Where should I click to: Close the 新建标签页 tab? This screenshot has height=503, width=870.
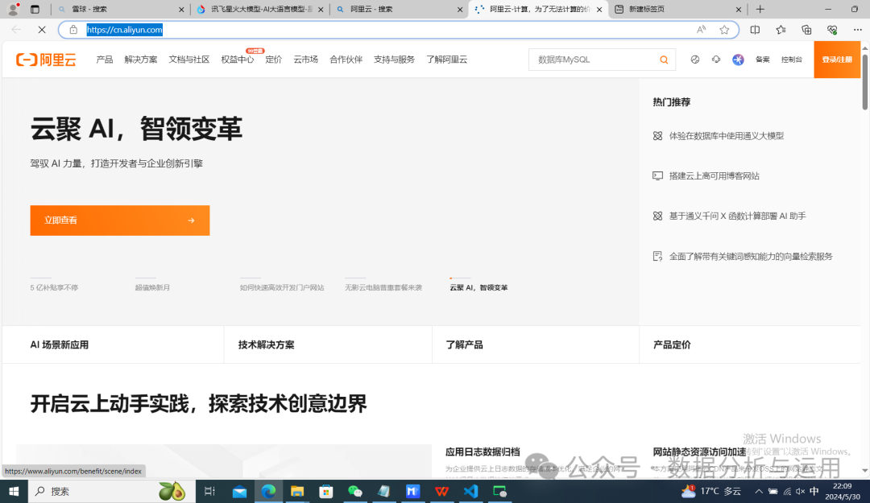tap(739, 10)
